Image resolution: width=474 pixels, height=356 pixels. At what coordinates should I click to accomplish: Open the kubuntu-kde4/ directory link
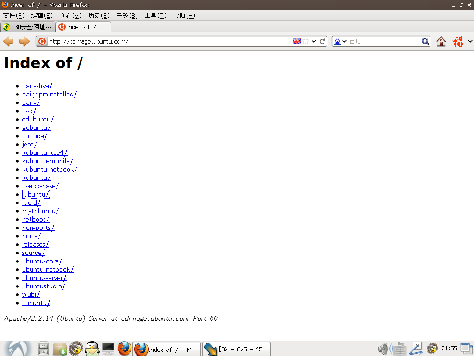tap(45, 153)
